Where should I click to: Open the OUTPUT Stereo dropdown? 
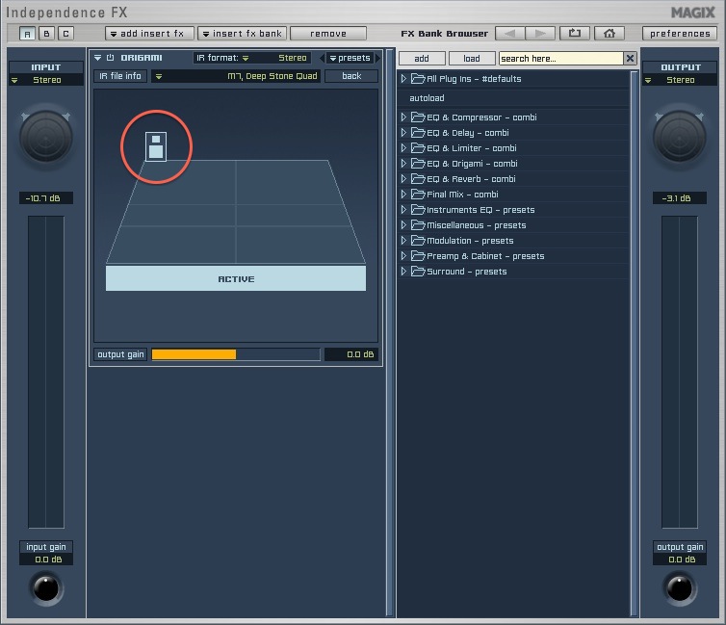(x=680, y=80)
